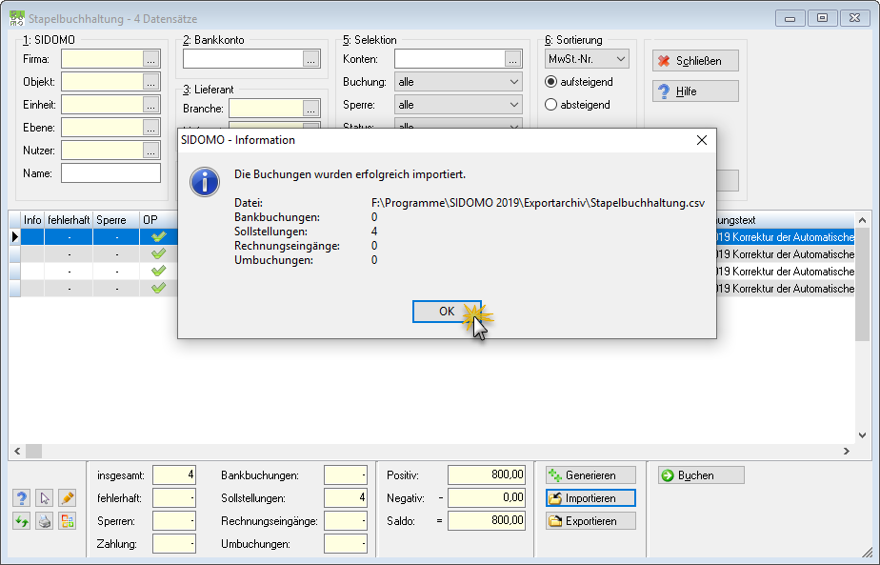The image size is (880, 565).
Task: Click the Positiv amount field 800,00
Action: (x=487, y=475)
